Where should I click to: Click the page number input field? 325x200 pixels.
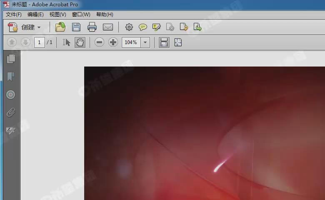[40, 42]
